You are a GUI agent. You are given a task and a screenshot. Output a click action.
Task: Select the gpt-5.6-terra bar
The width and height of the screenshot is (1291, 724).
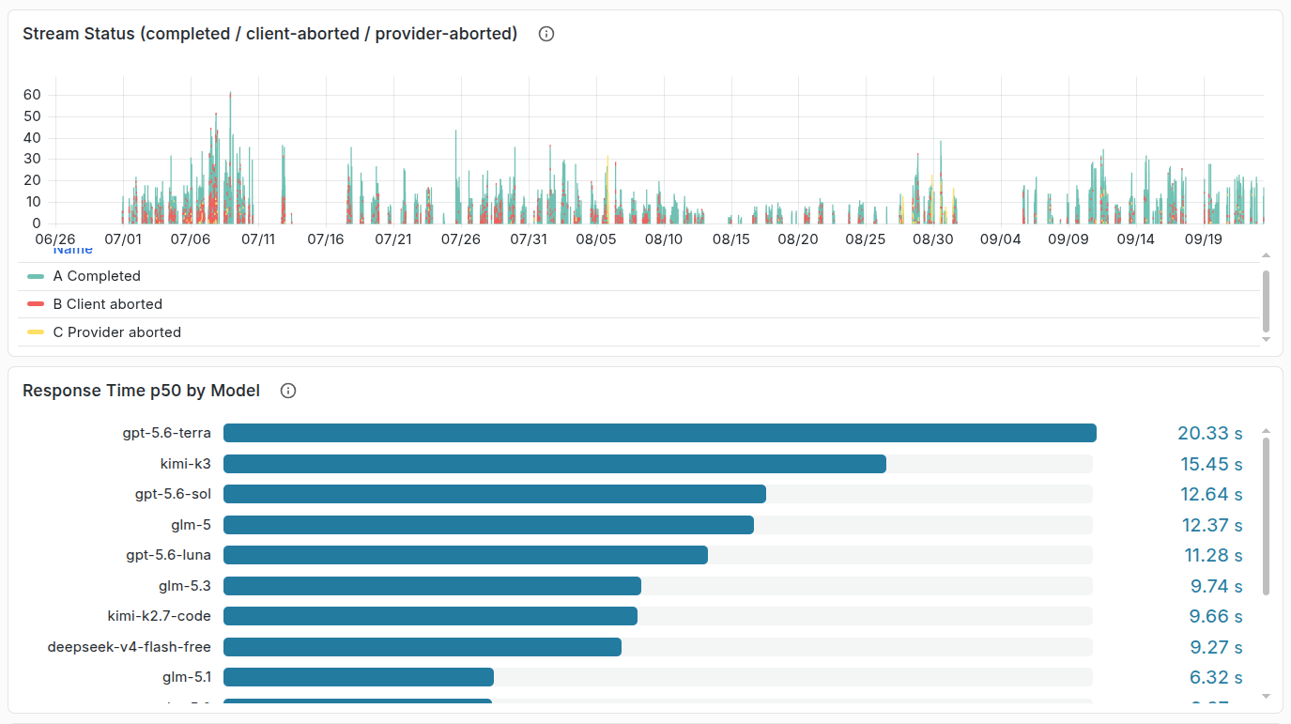coord(660,433)
